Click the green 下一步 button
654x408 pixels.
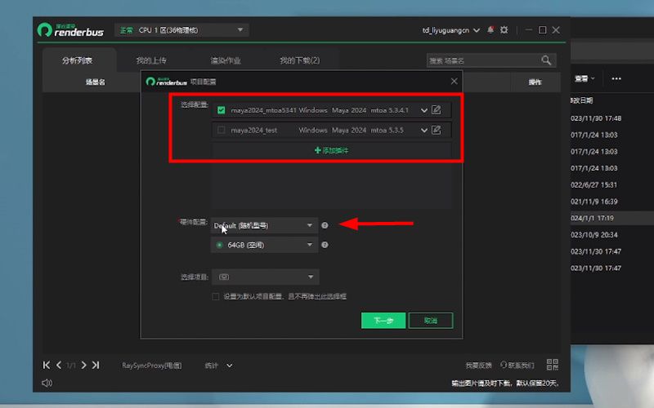[x=383, y=321]
